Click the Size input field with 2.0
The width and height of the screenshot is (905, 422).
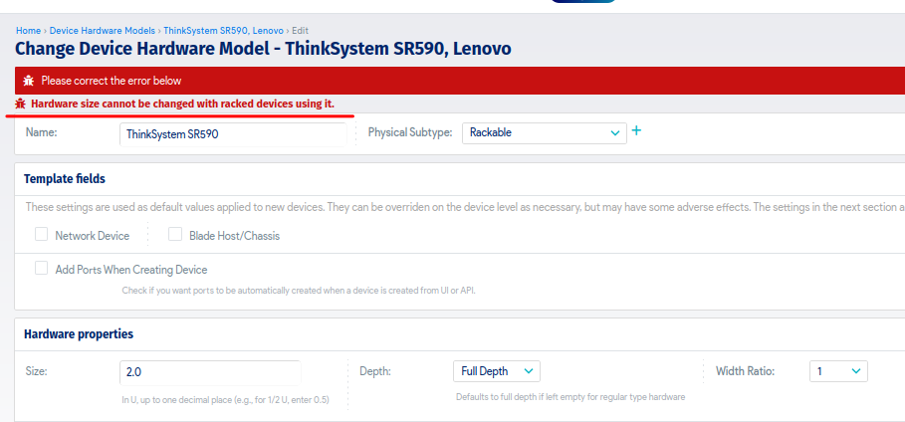coord(210,373)
